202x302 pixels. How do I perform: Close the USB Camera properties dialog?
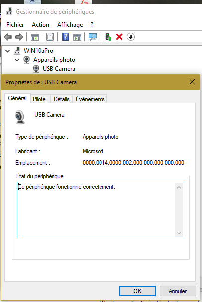(192, 82)
